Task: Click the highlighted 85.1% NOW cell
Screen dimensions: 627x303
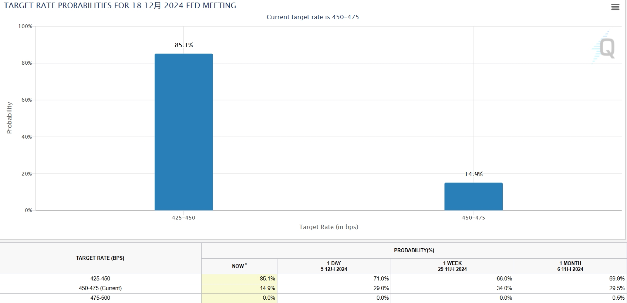Action: click(x=239, y=279)
